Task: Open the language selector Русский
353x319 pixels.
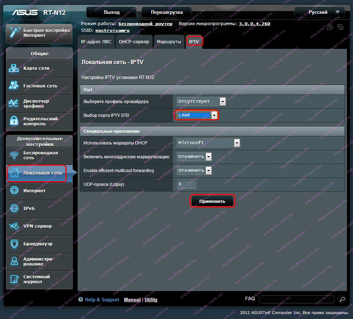Action: coord(319,12)
